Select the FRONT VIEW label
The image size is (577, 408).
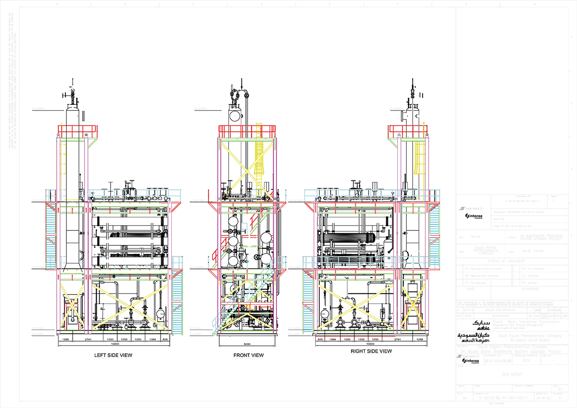(248, 356)
